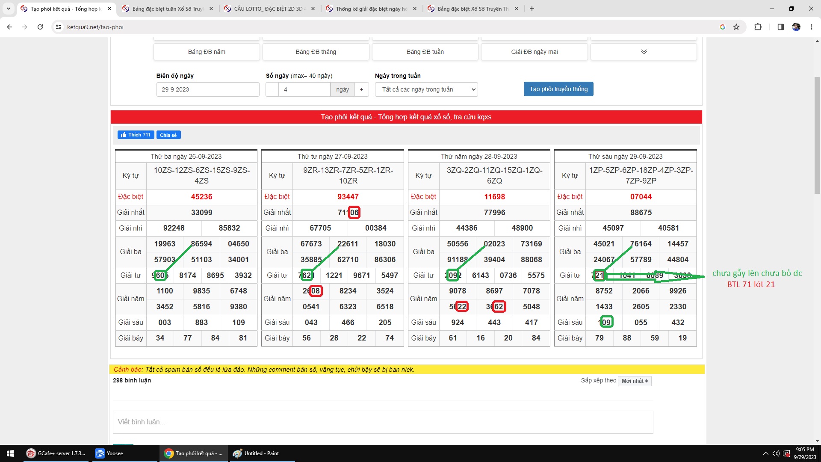This screenshot has width=821, height=462.
Task: Click the Biên độ ngày date field
Action: pyautogui.click(x=208, y=89)
